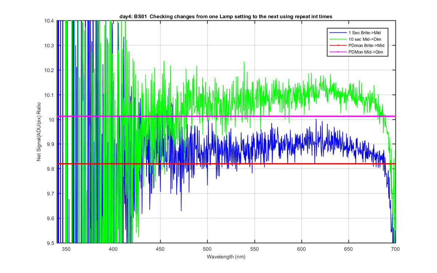Click the y-axis tick label 10.3

coord(50,46)
